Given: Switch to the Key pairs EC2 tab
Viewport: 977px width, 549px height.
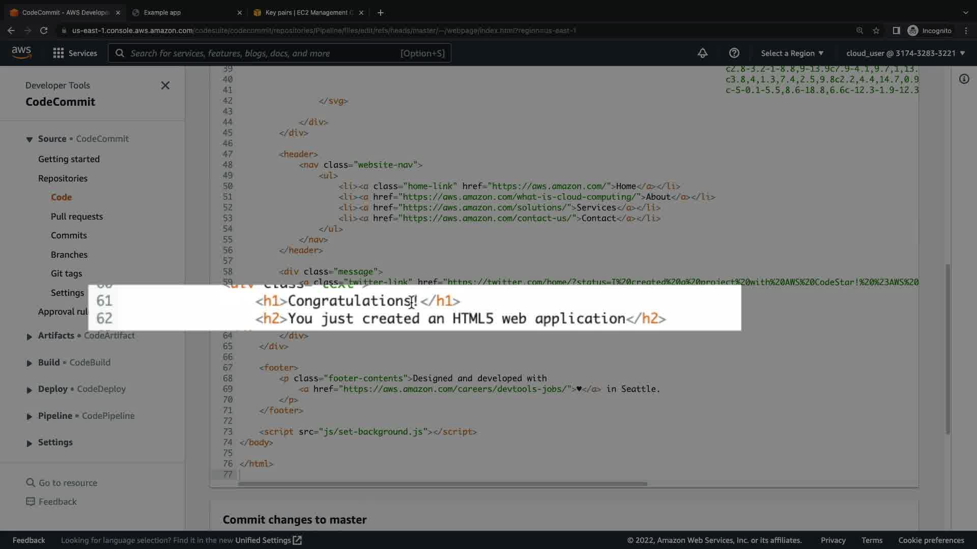Looking at the screenshot, I should (x=305, y=12).
